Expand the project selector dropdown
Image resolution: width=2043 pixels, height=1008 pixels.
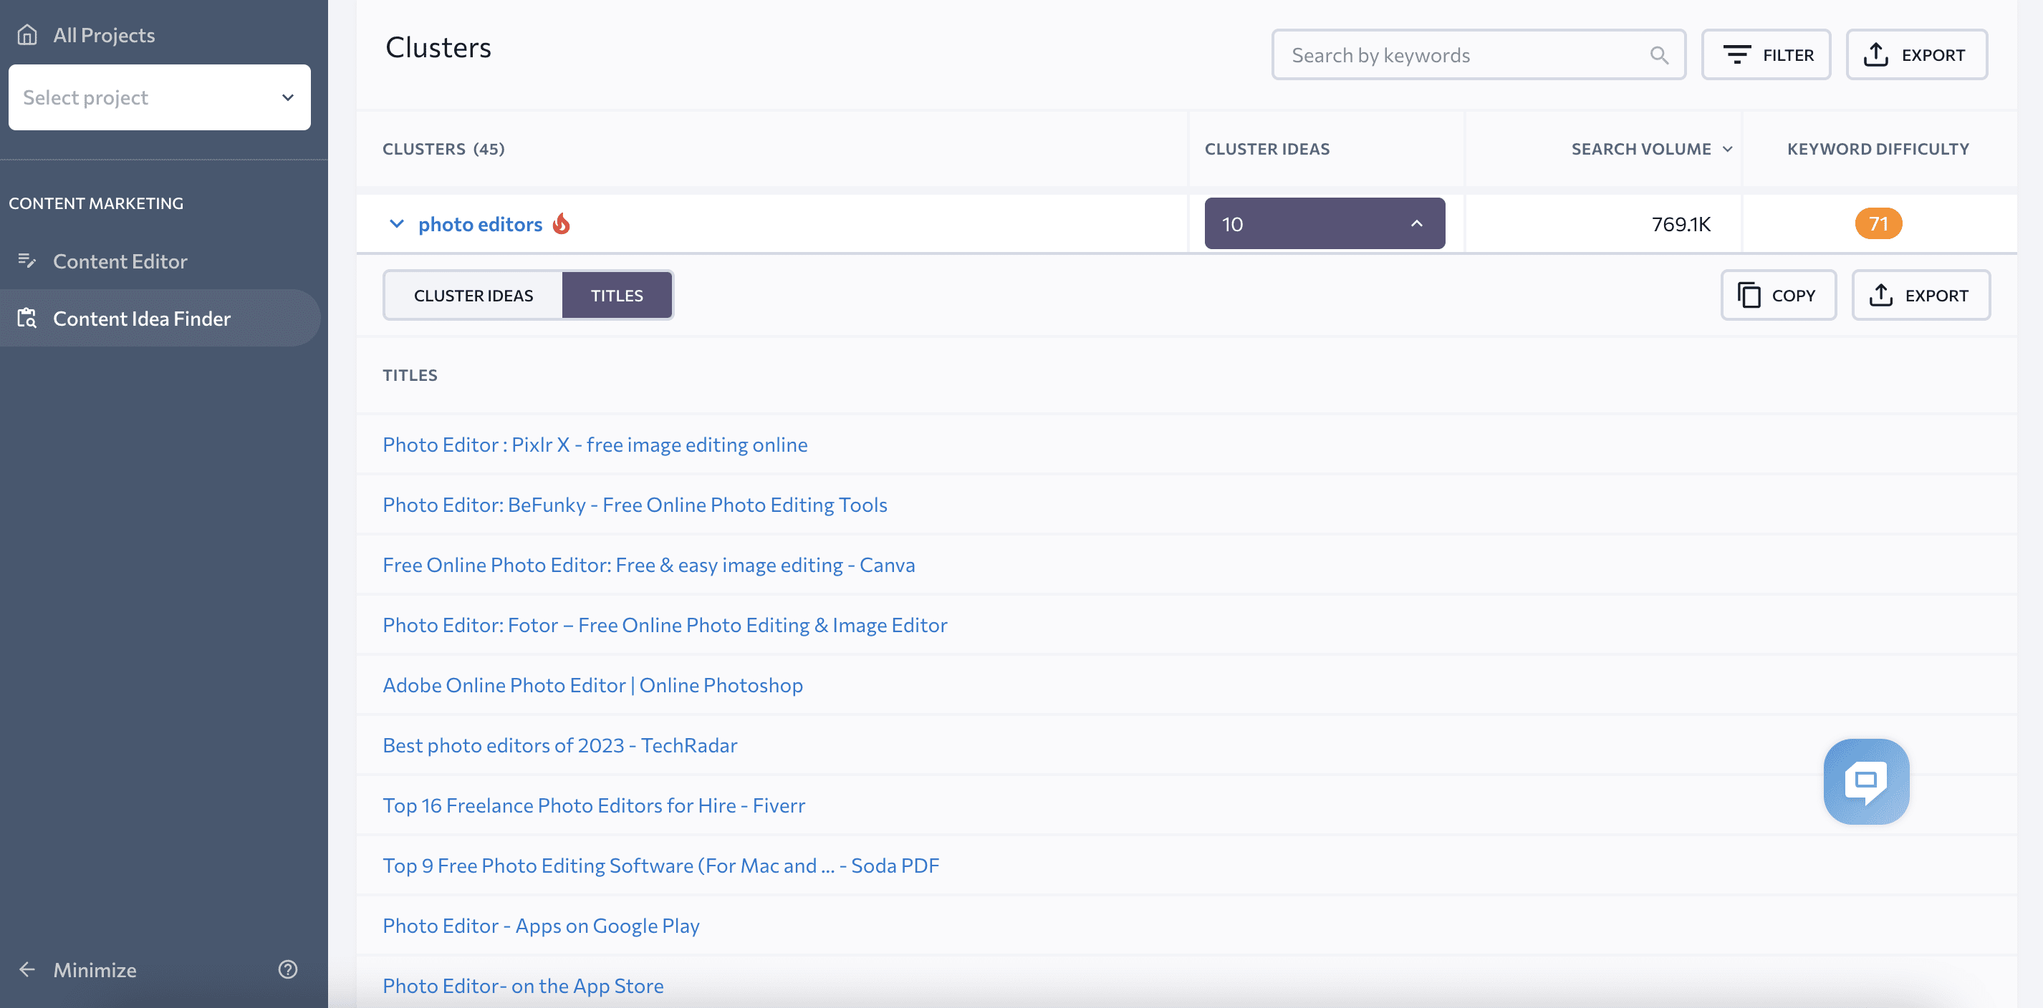coord(159,97)
